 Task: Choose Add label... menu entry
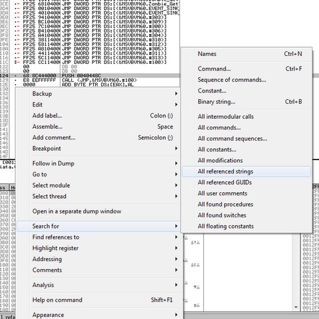(99, 116)
